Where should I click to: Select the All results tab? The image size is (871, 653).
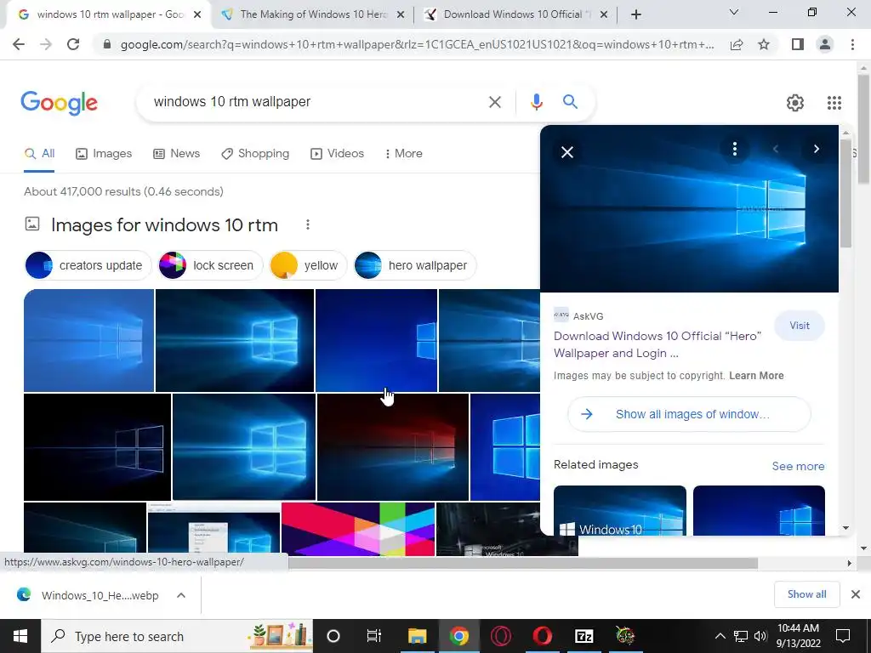[39, 154]
